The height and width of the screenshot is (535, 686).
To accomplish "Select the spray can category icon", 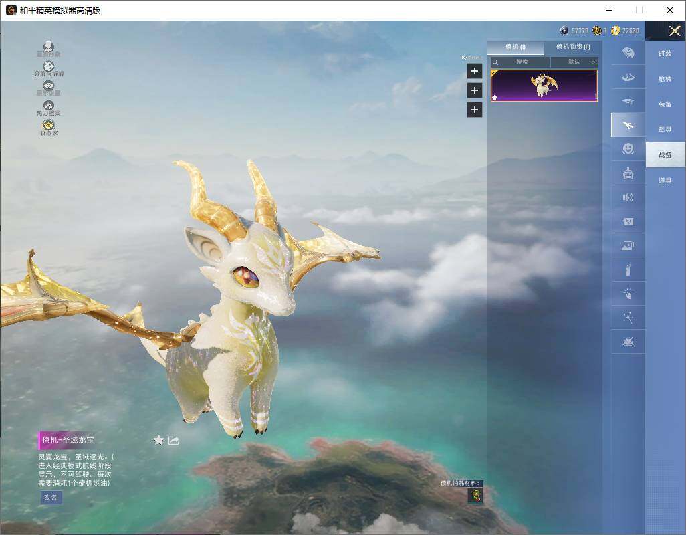I will pyautogui.click(x=628, y=270).
